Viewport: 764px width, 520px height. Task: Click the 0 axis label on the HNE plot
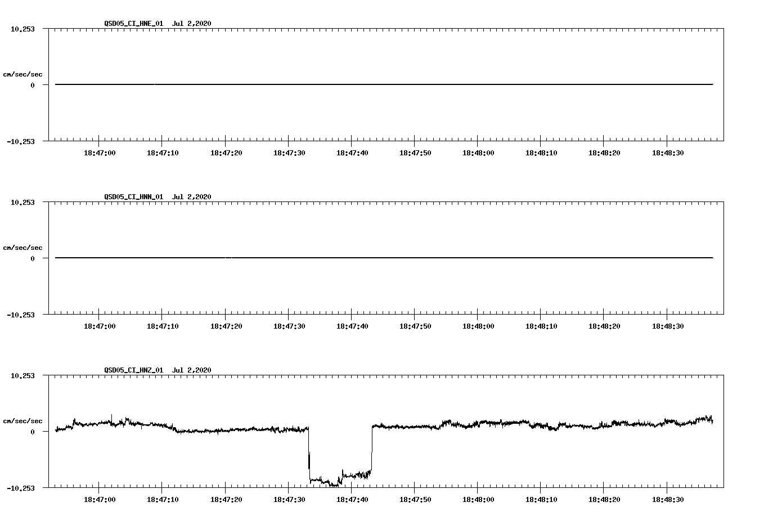(33, 86)
